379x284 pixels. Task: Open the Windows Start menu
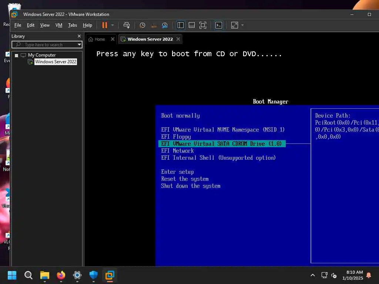tap(12, 275)
